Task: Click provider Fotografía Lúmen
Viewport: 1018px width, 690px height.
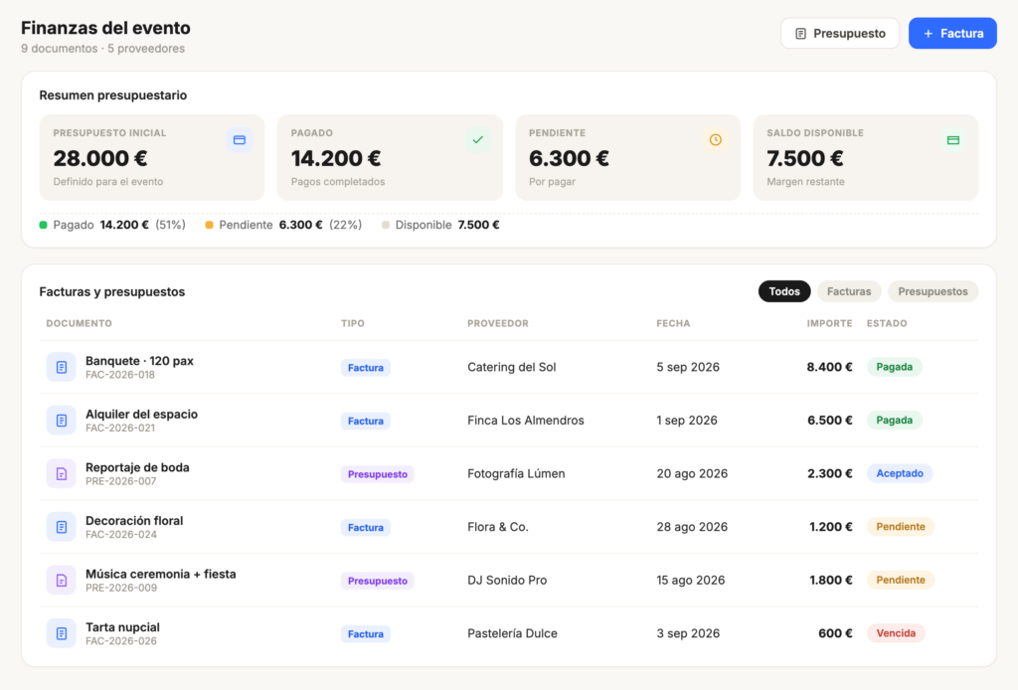Action: pyautogui.click(x=516, y=473)
